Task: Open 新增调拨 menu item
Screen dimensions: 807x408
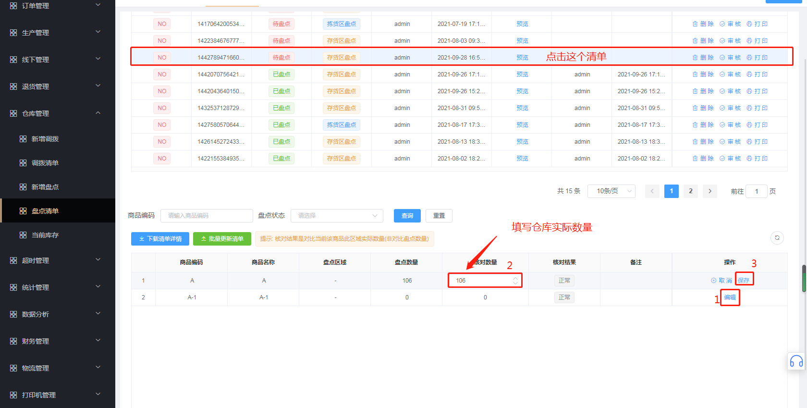Action: click(58, 139)
